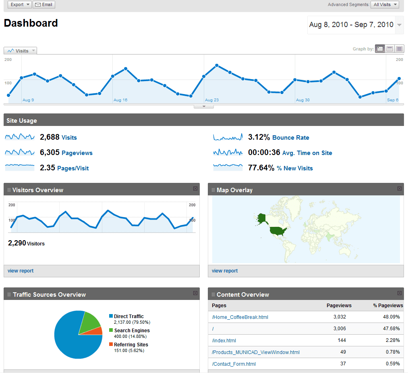Image resolution: width=408 pixels, height=373 pixels.
Task: Click the Avg. Time on Site sparkline
Action: coord(228,153)
